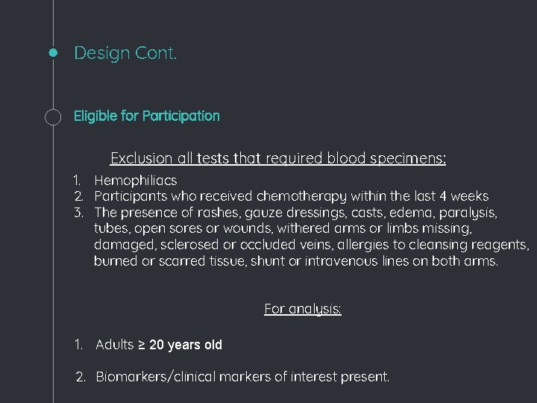Viewport: 537px width, 403px height.
Task: Select the "Hemophiliacs" list item
Action: click(x=136, y=181)
